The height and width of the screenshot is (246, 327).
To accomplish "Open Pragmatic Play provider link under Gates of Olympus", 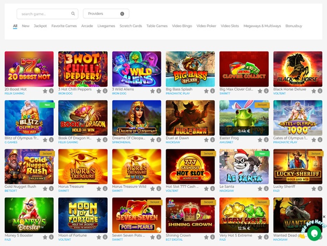I will coord(285,142).
